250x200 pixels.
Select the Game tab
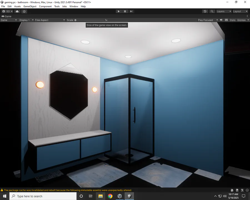point(7,16)
